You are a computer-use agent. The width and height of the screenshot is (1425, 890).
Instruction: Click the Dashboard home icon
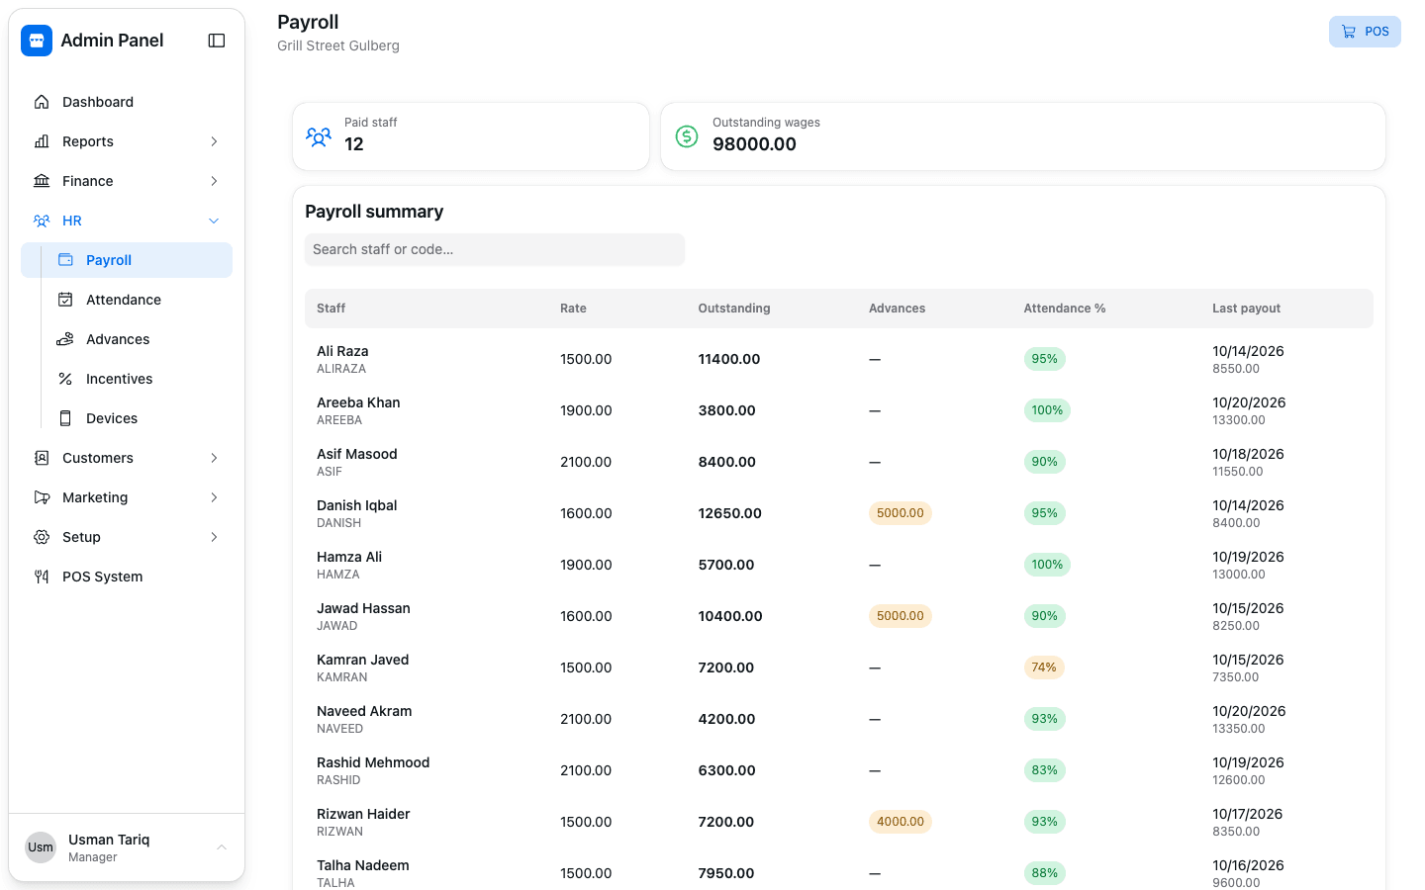[x=42, y=102]
